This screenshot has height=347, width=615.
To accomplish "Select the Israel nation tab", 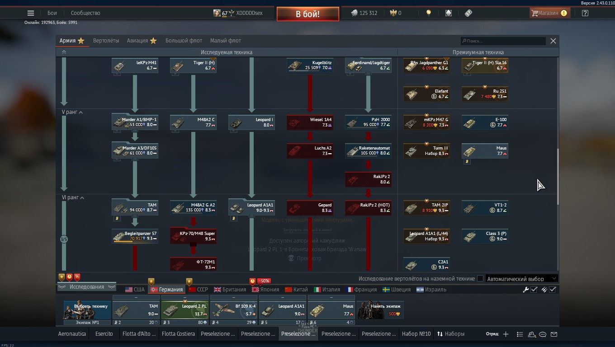I will point(431,290).
